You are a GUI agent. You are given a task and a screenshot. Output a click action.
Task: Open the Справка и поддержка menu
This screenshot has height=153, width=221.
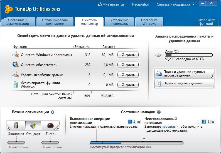(x=173, y=4)
